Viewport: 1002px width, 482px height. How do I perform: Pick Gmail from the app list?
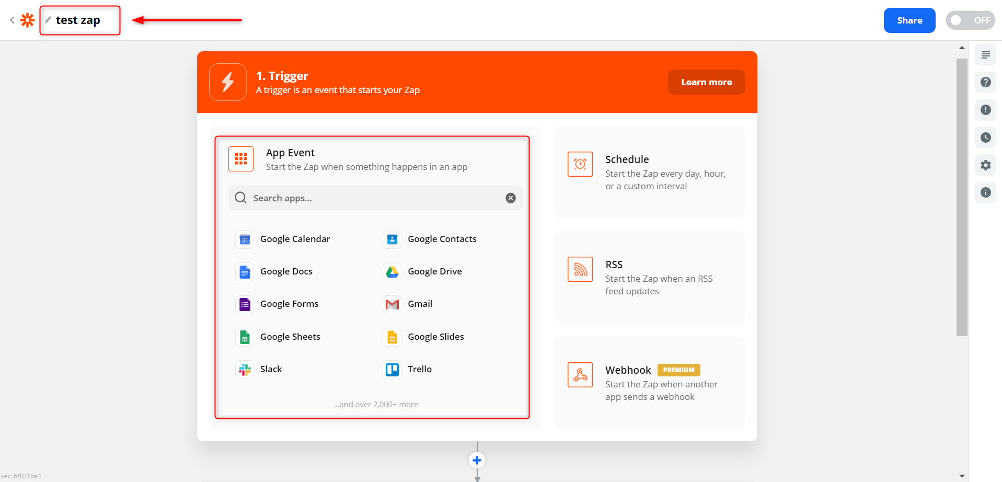click(x=419, y=304)
